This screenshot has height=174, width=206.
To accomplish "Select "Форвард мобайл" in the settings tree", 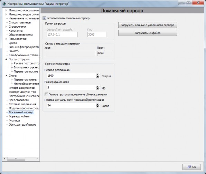I will coord(19,116).
